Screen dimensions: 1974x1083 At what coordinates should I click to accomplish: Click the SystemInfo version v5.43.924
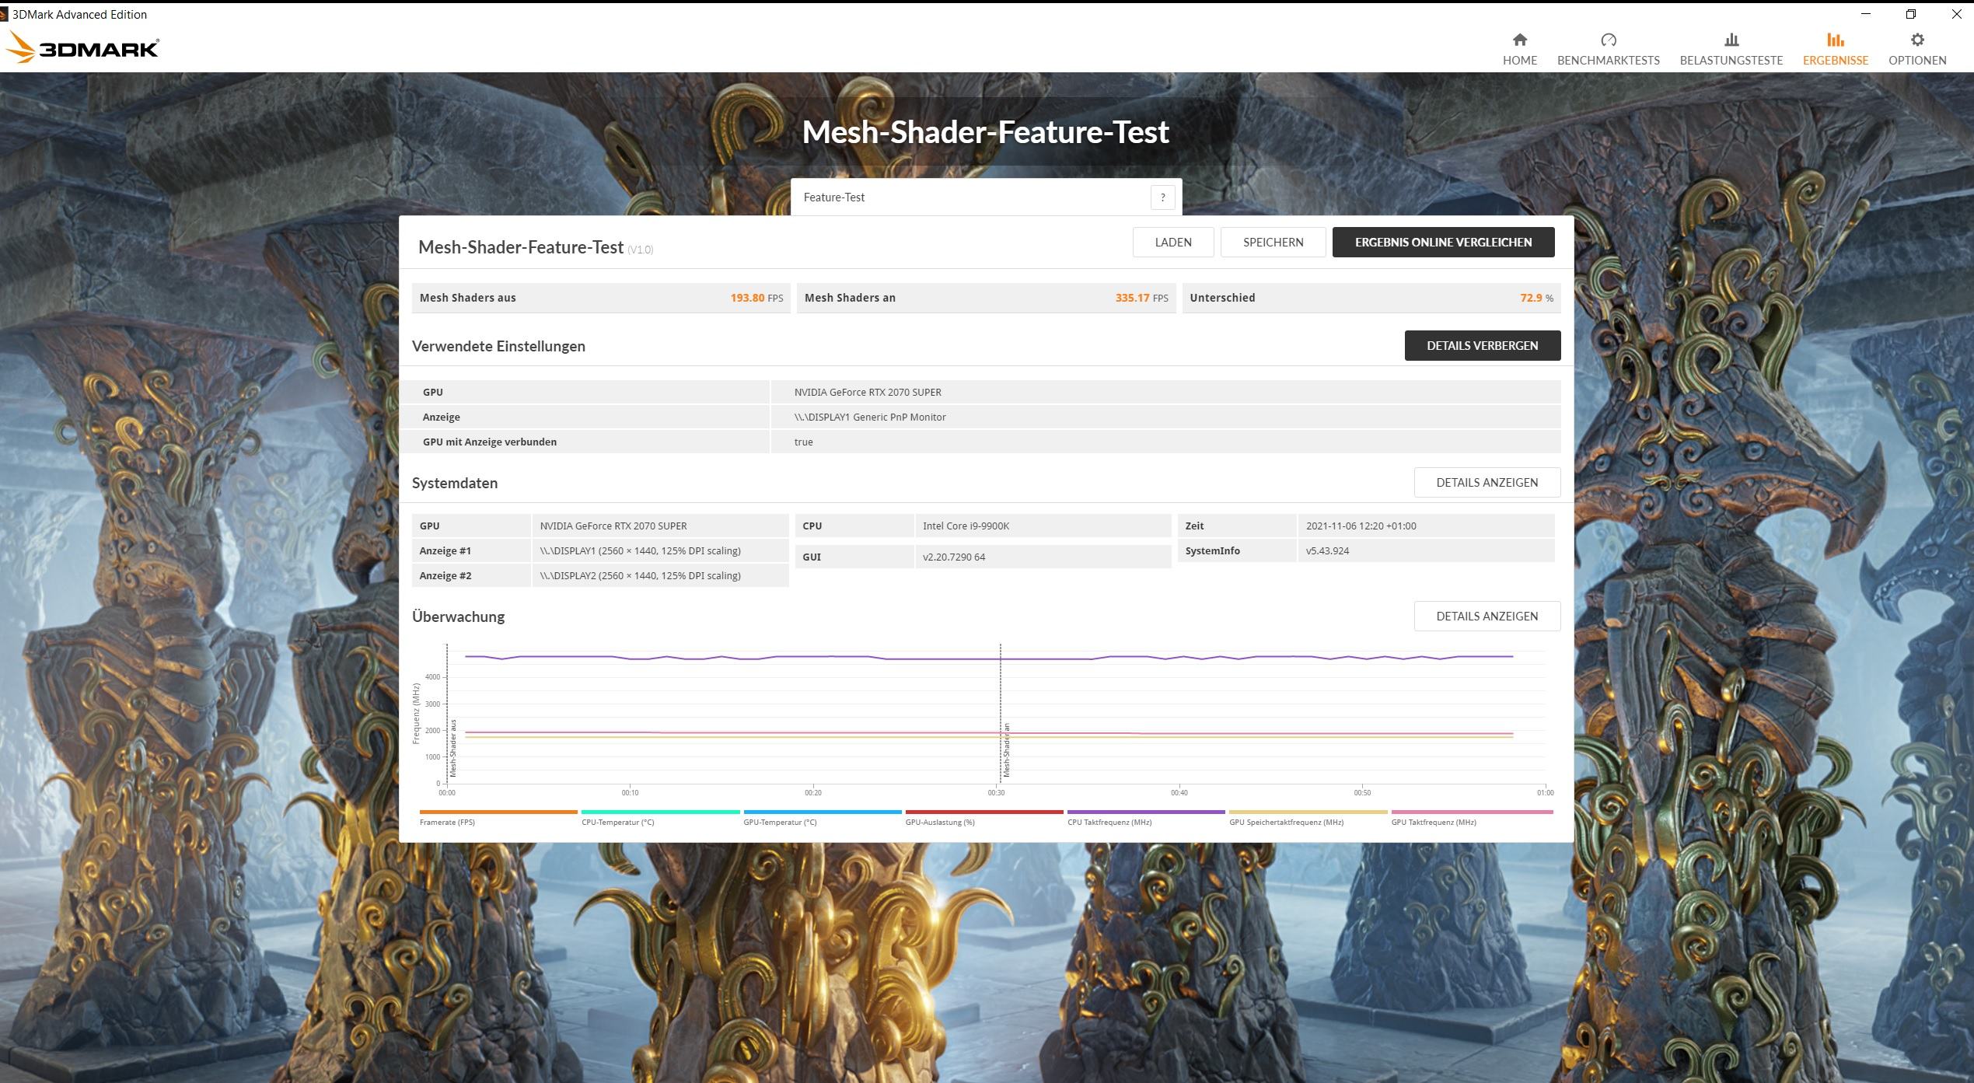coord(1327,550)
